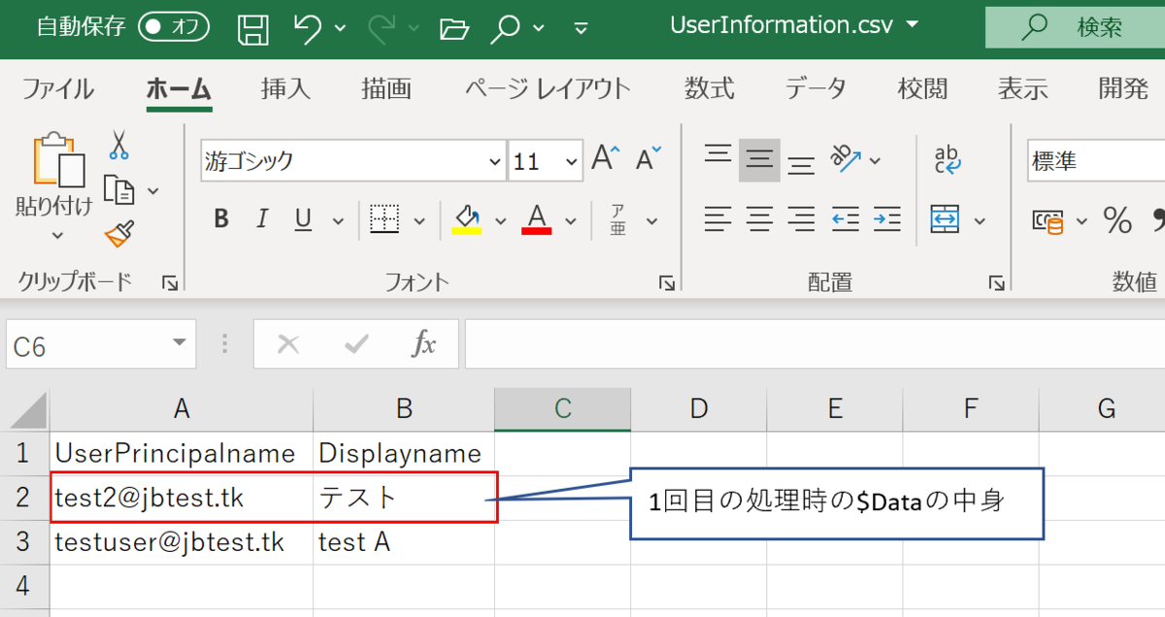The height and width of the screenshot is (617, 1165).
Task: Open クリップボード dialog launcher
Action: click(x=171, y=282)
